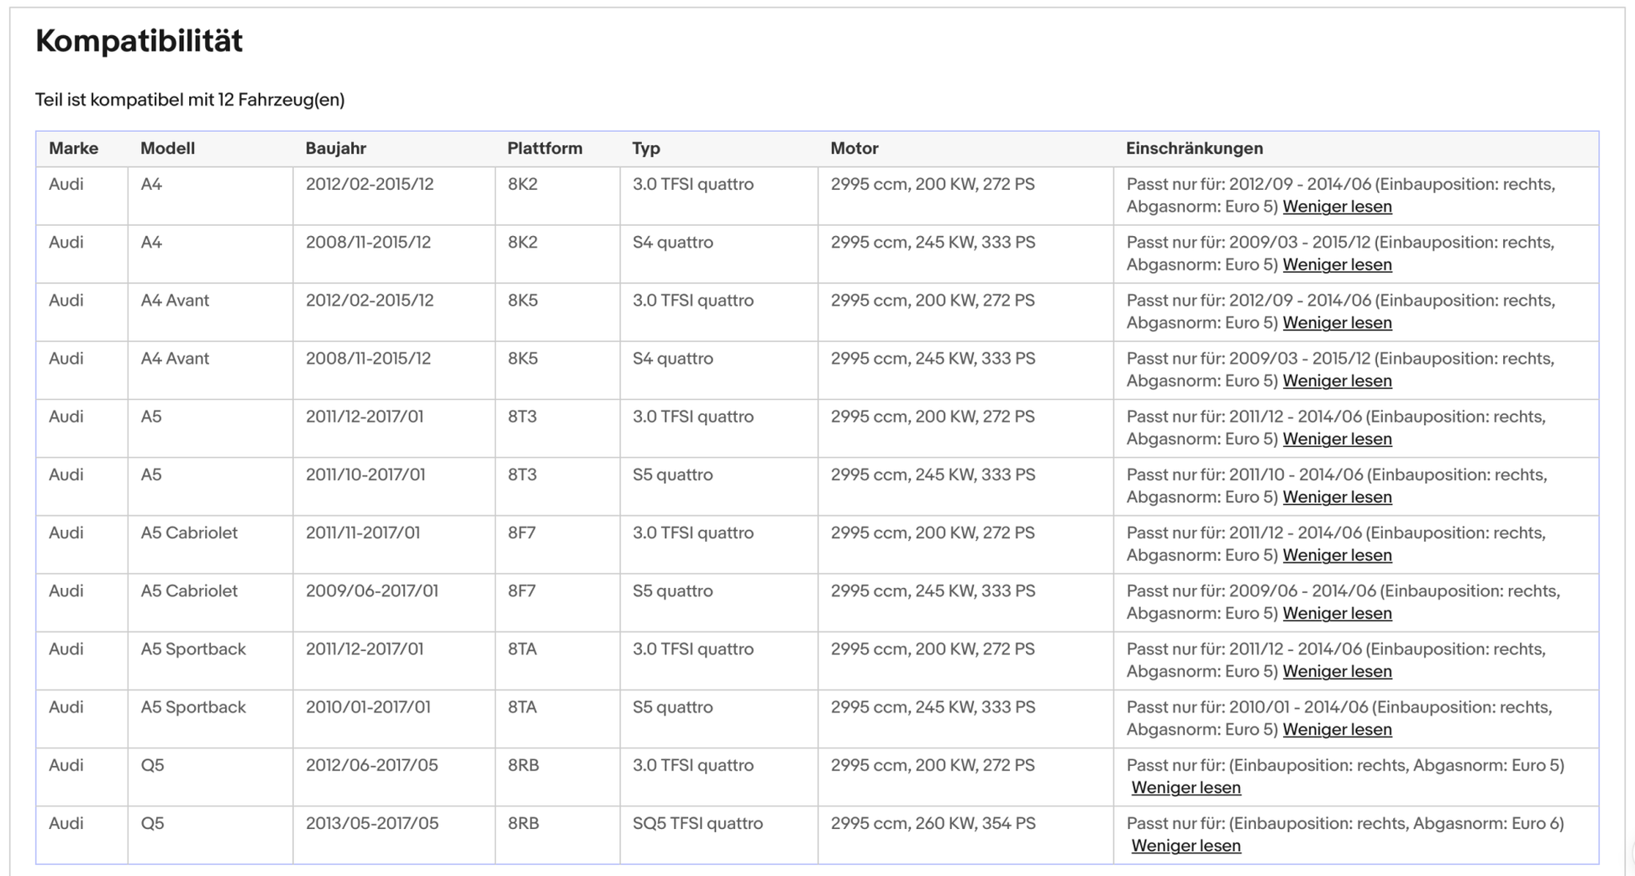Collapse "Weniger lesen" in the first A4 row
1635x876 pixels.
click(1336, 207)
